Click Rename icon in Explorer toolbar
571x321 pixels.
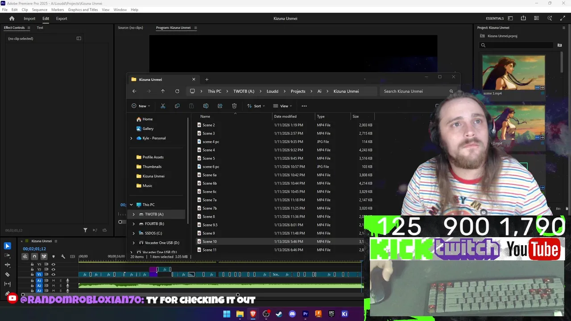(x=206, y=106)
